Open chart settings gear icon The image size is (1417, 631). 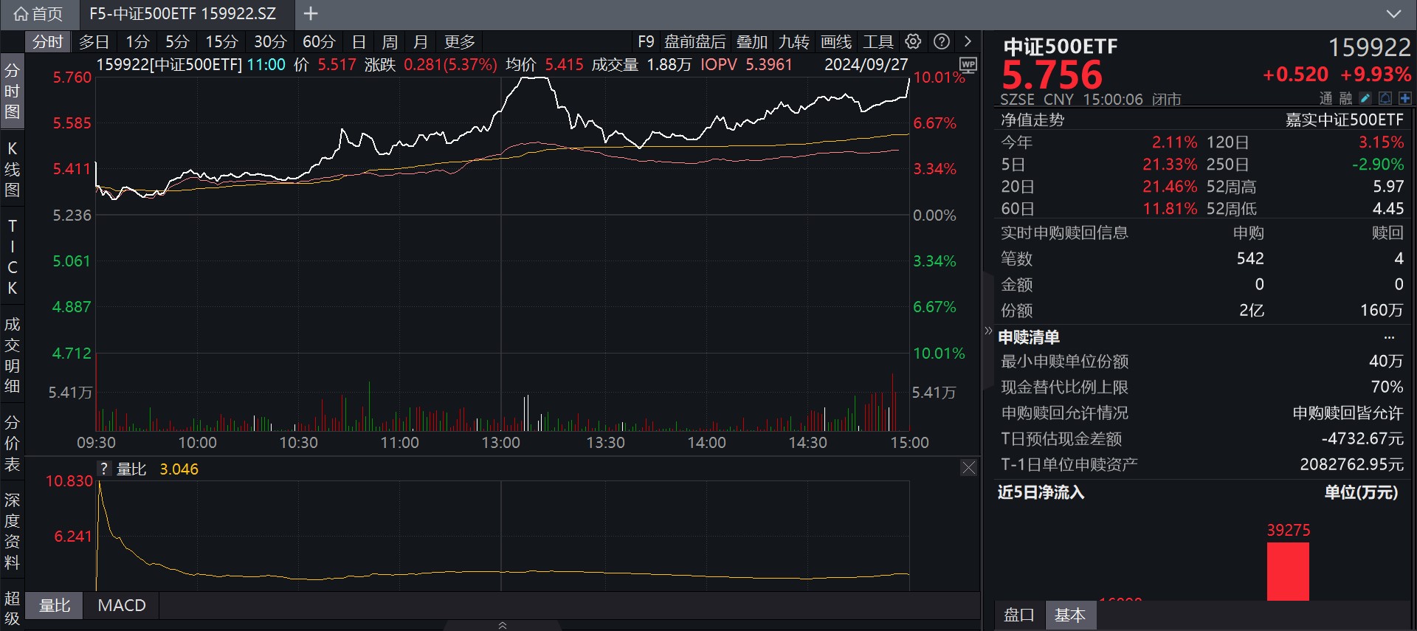point(913,41)
